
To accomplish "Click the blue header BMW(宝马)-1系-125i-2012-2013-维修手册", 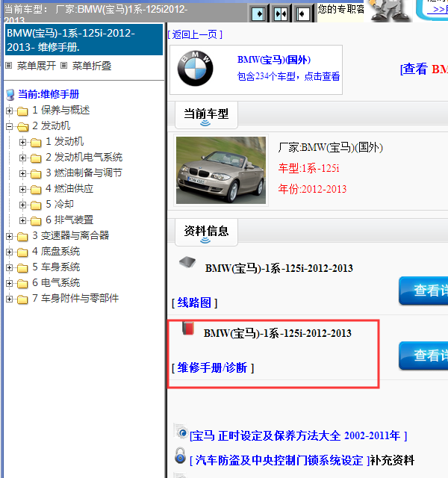I will coord(84,40).
